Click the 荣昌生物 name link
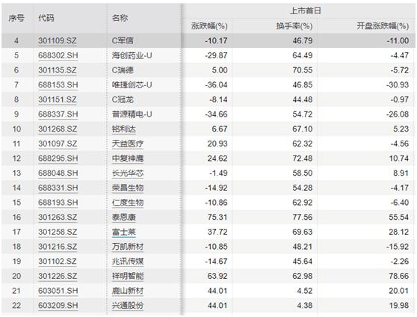This screenshot has width=417, height=317. click(128, 188)
